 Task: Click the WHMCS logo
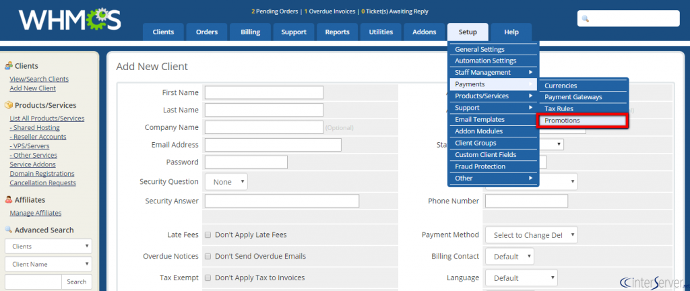[69, 20]
